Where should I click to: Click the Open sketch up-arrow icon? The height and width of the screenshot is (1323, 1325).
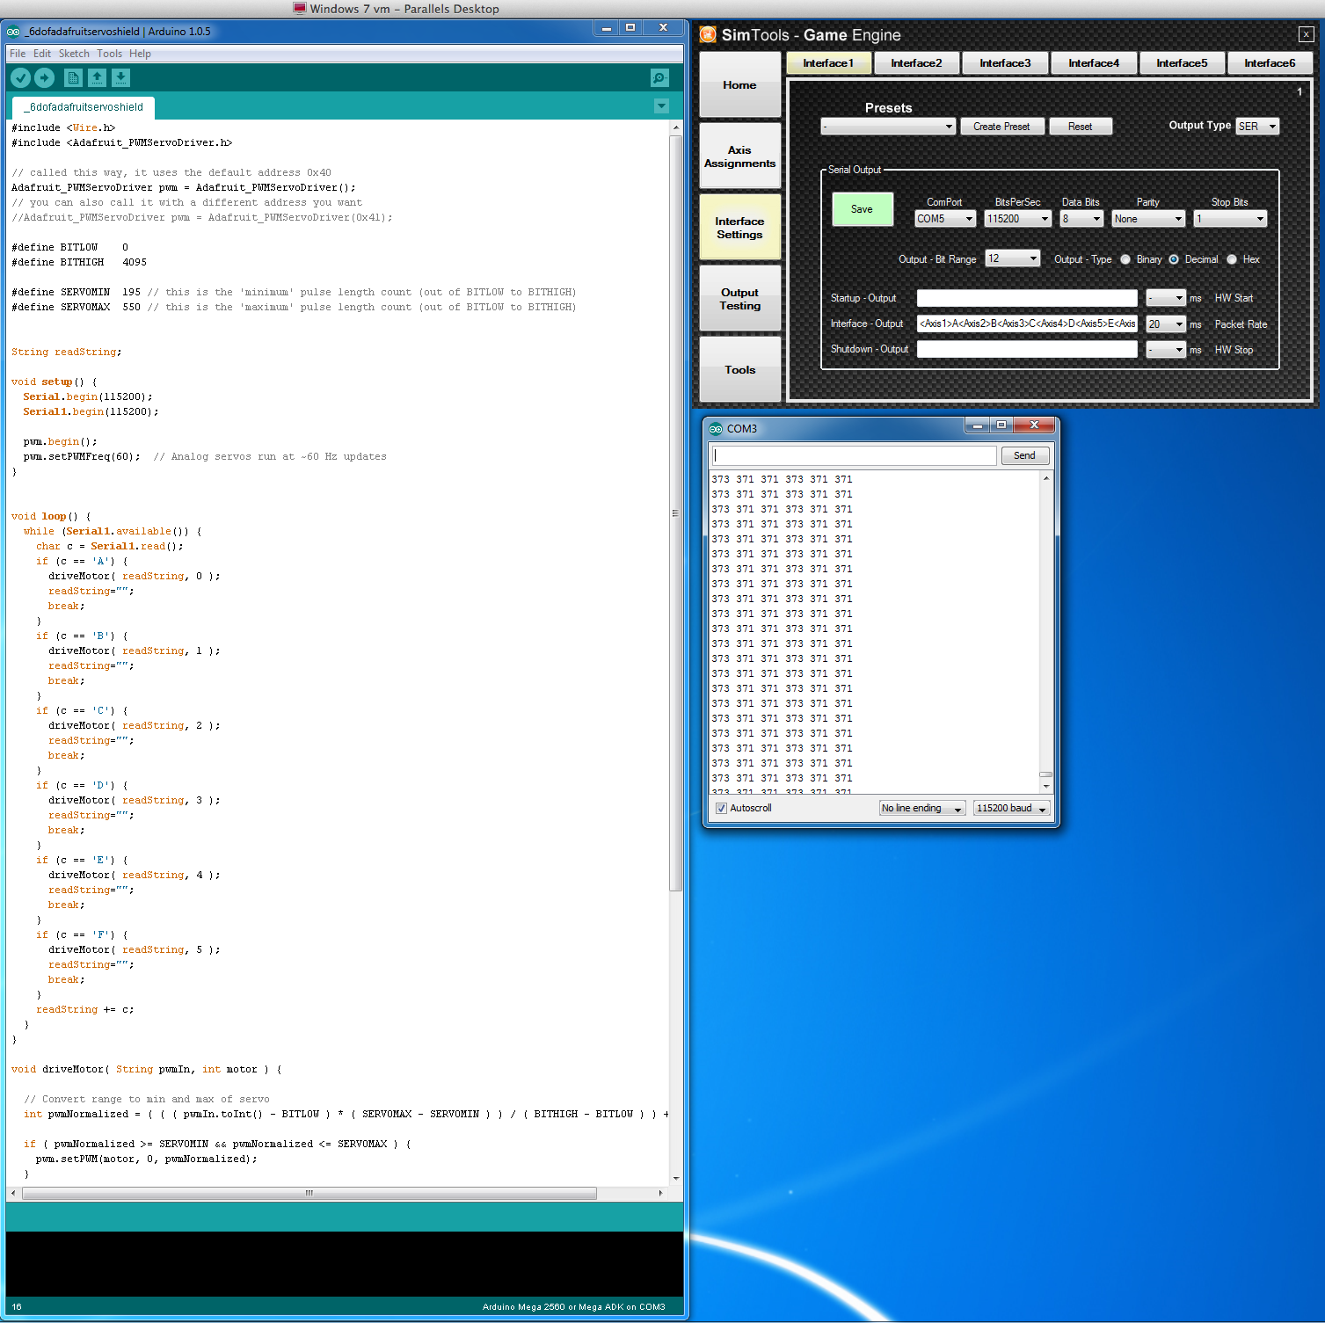(x=98, y=78)
